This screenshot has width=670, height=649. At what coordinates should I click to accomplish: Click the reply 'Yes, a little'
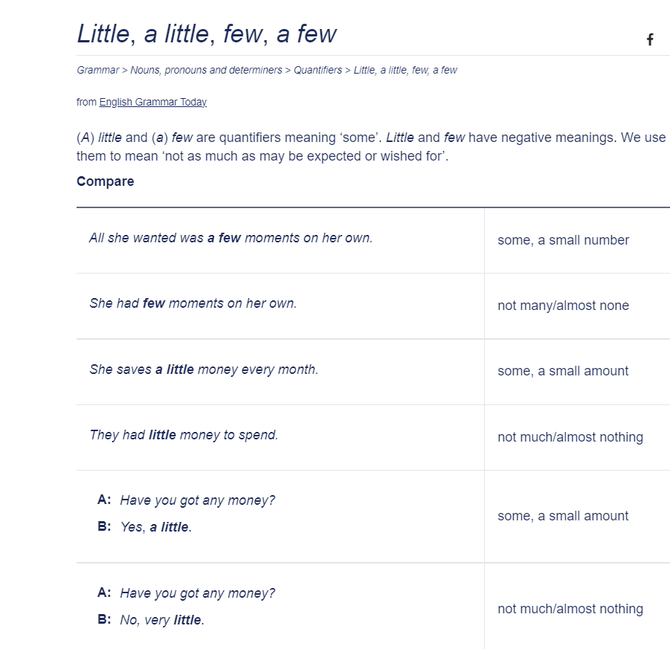coord(158,526)
